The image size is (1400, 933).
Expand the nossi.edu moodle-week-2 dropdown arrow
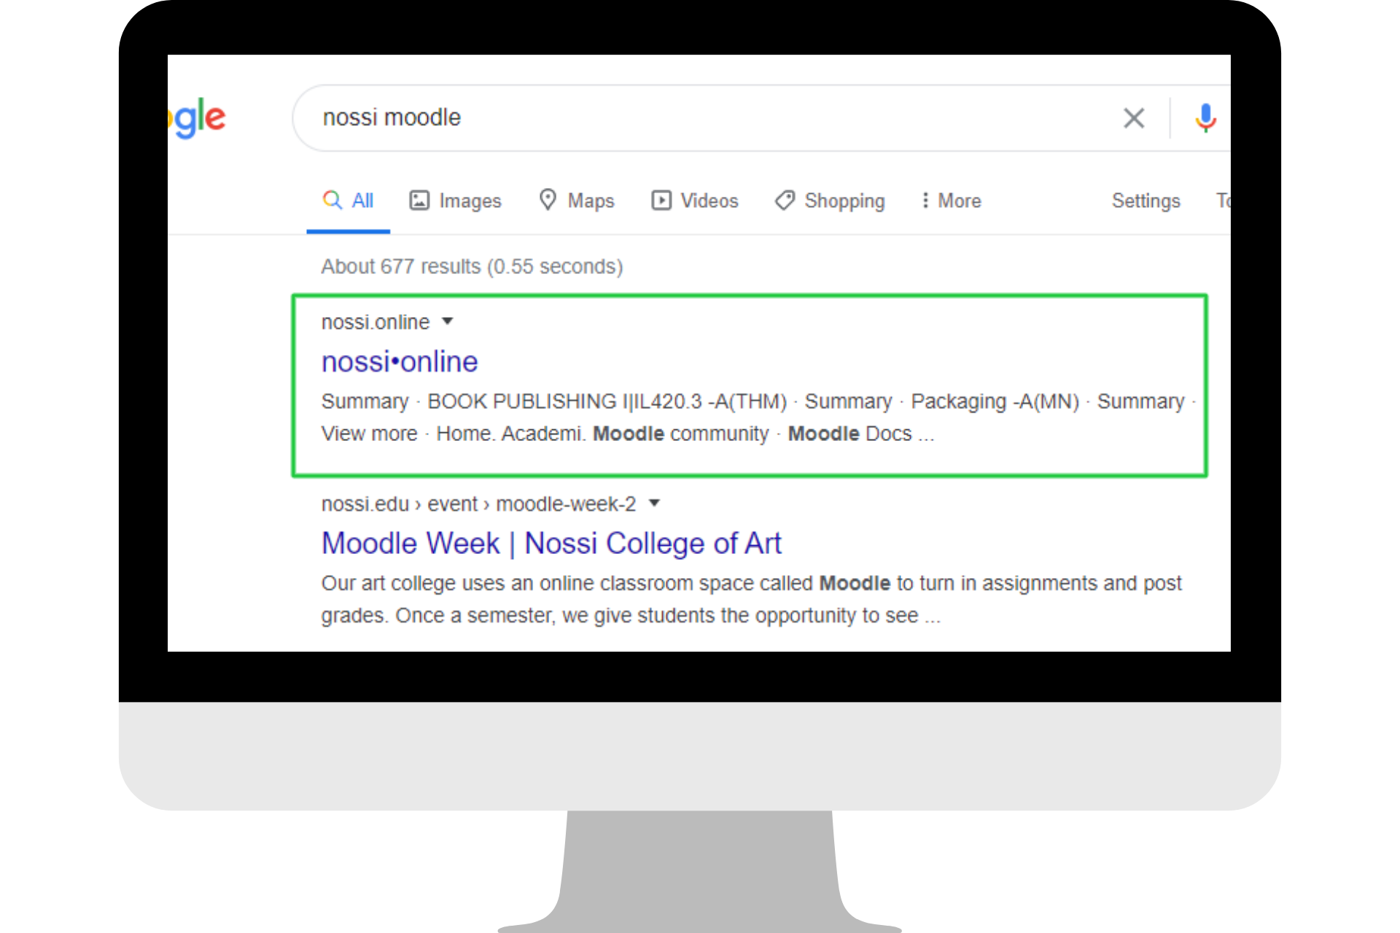coord(654,503)
